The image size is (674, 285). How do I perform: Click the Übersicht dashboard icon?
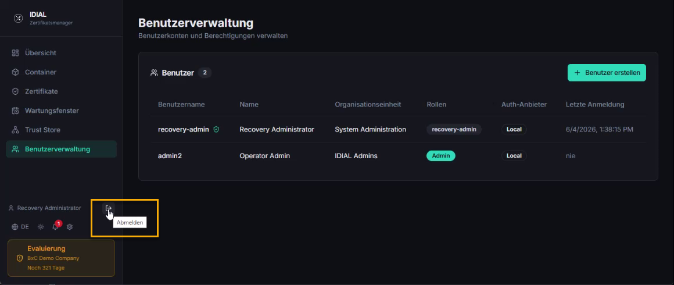pos(16,53)
